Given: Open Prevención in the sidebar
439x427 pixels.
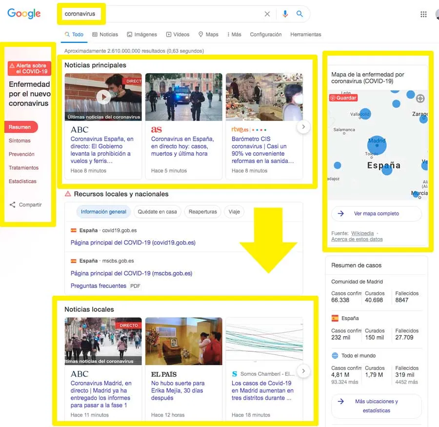Looking at the screenshot, I should point(21,154).
